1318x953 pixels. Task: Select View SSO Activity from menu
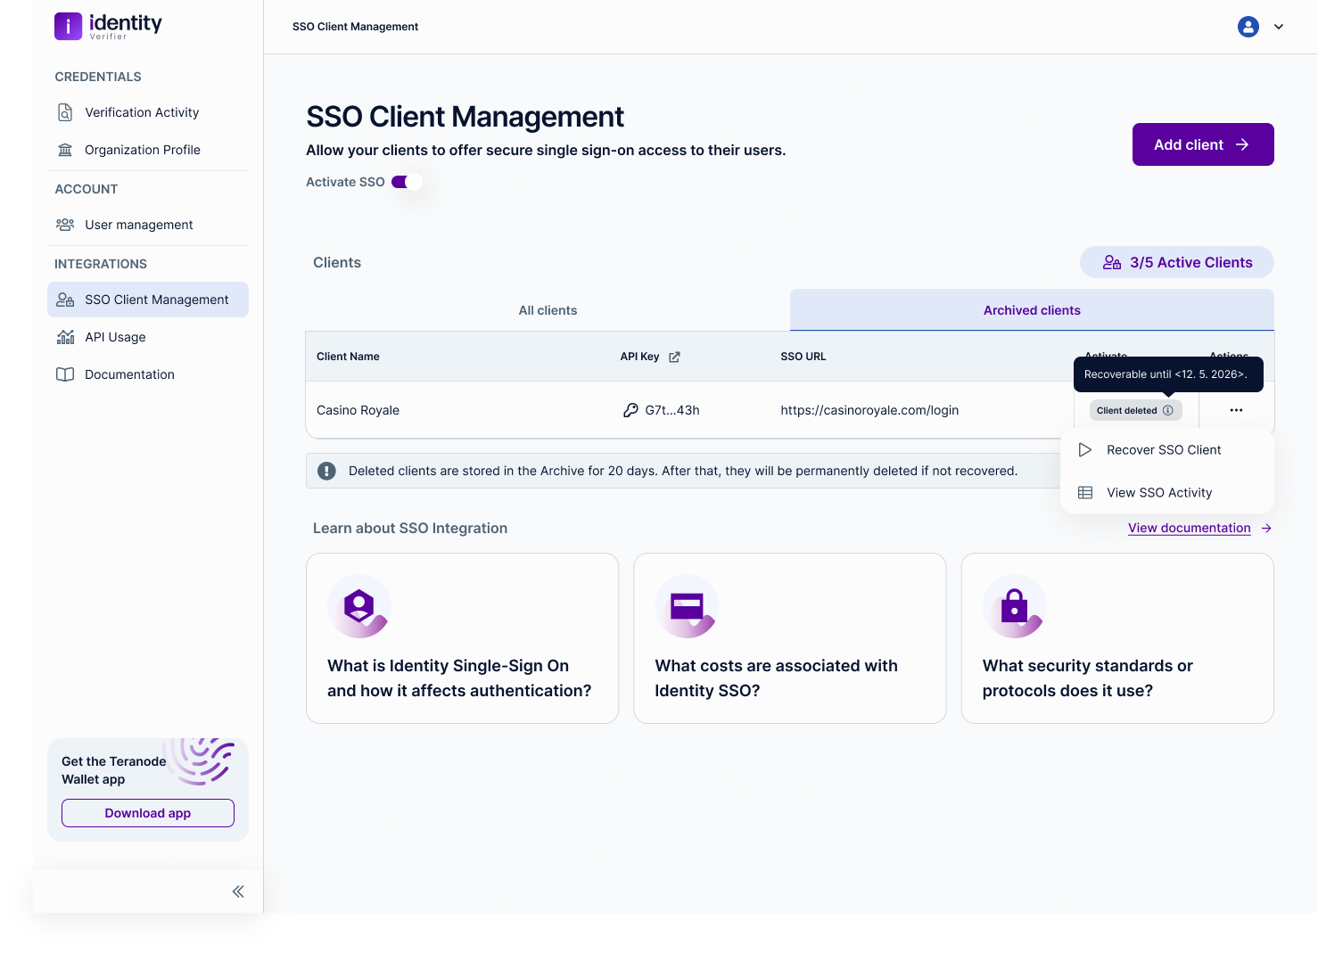[1158, 493]
